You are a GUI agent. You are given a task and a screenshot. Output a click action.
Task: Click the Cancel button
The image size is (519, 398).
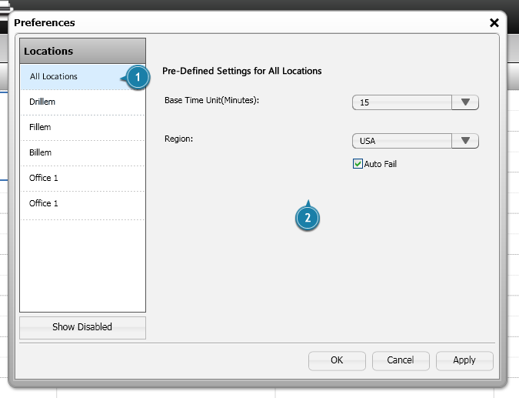(401, 360)
